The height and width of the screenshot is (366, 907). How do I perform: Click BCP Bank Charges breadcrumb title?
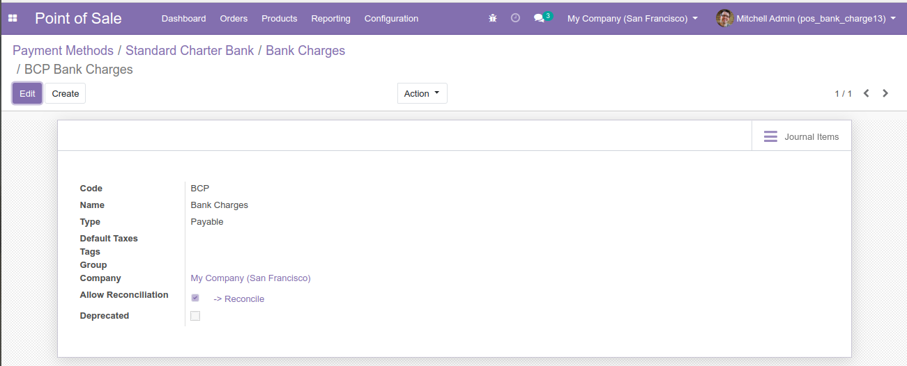point(79,70)
